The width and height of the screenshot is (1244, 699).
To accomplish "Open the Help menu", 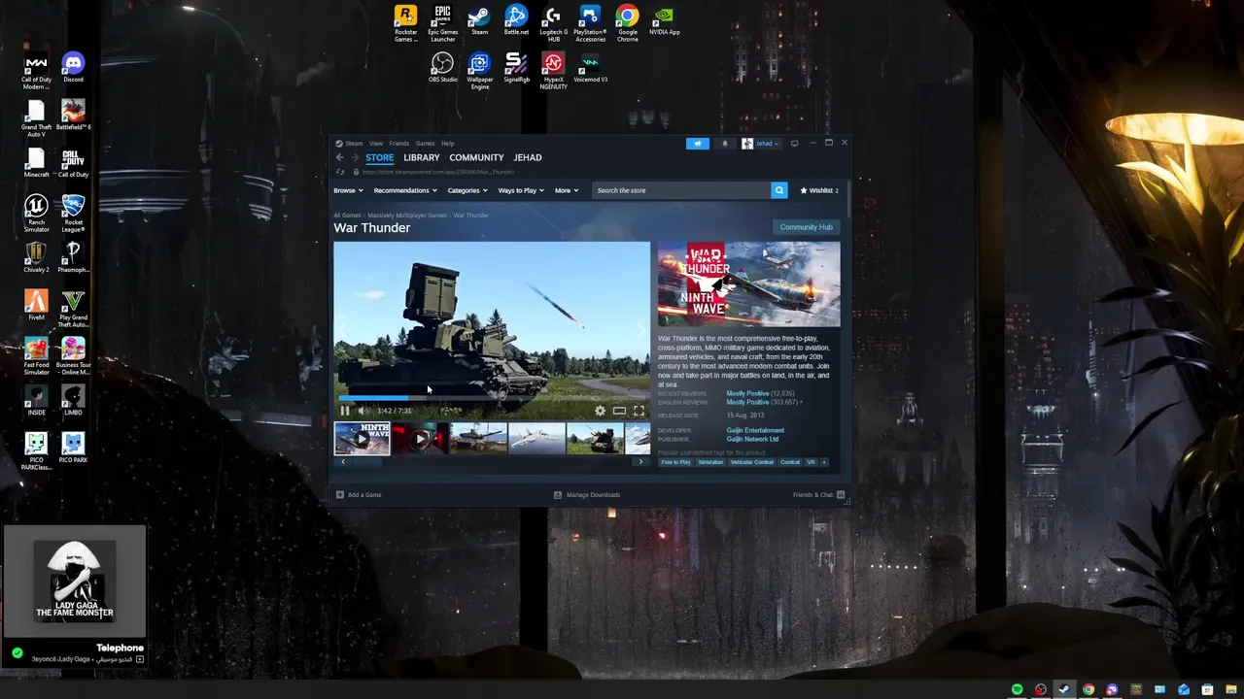I will (x=448, y=144).
